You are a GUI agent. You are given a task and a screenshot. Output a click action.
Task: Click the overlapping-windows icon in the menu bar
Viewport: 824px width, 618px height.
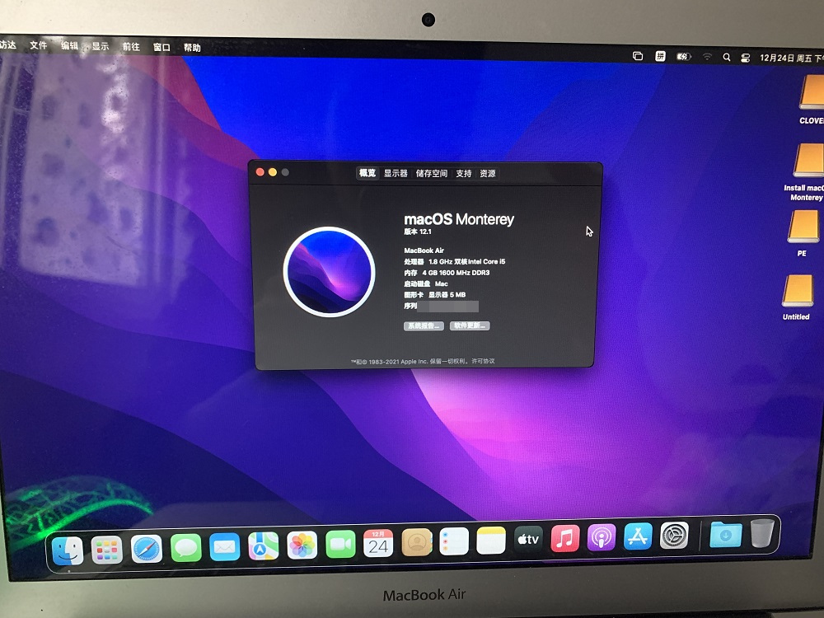pos(638,56)
